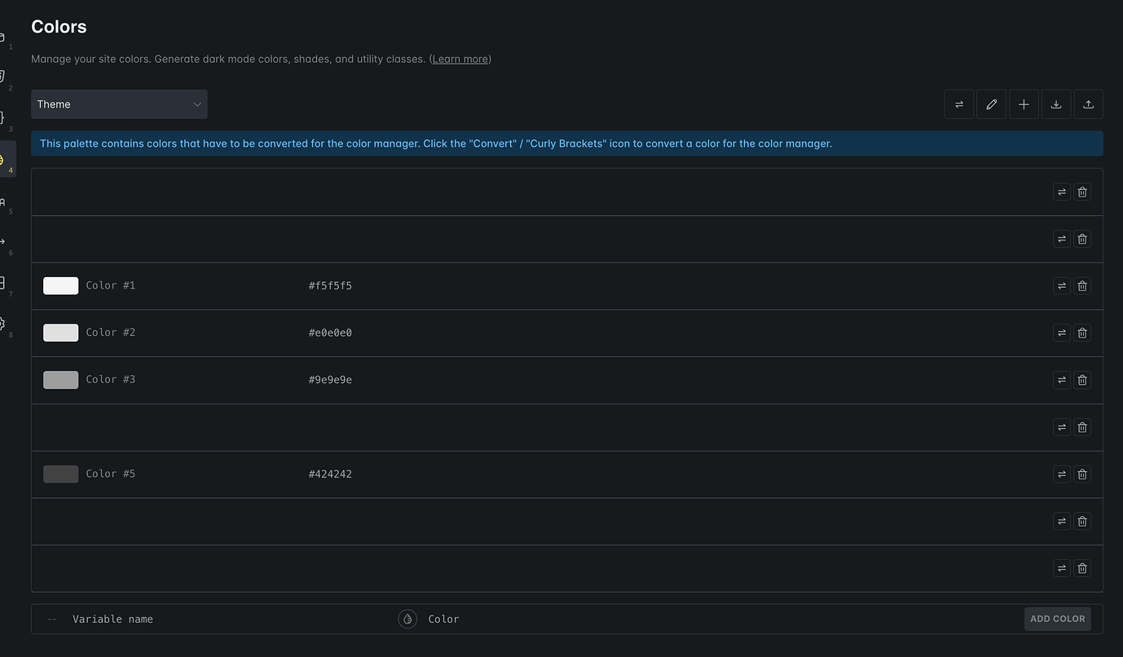1123x657 pixels.
Task: Click the Color #2 light gray swatch
Action: (61, 333)
